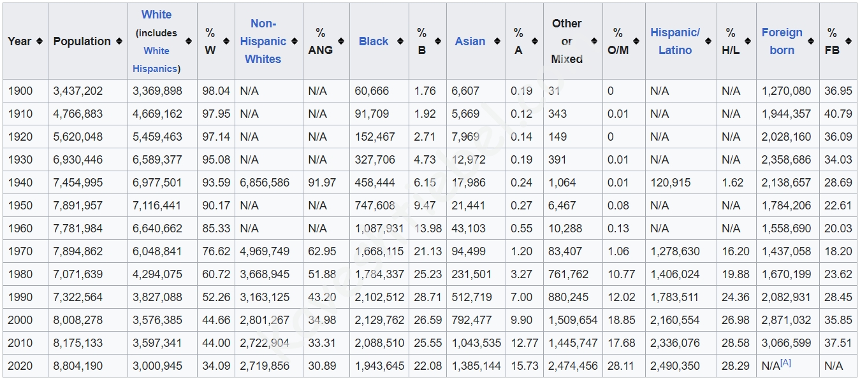
Task: Sort by the % H/L column
Action: 748,41
